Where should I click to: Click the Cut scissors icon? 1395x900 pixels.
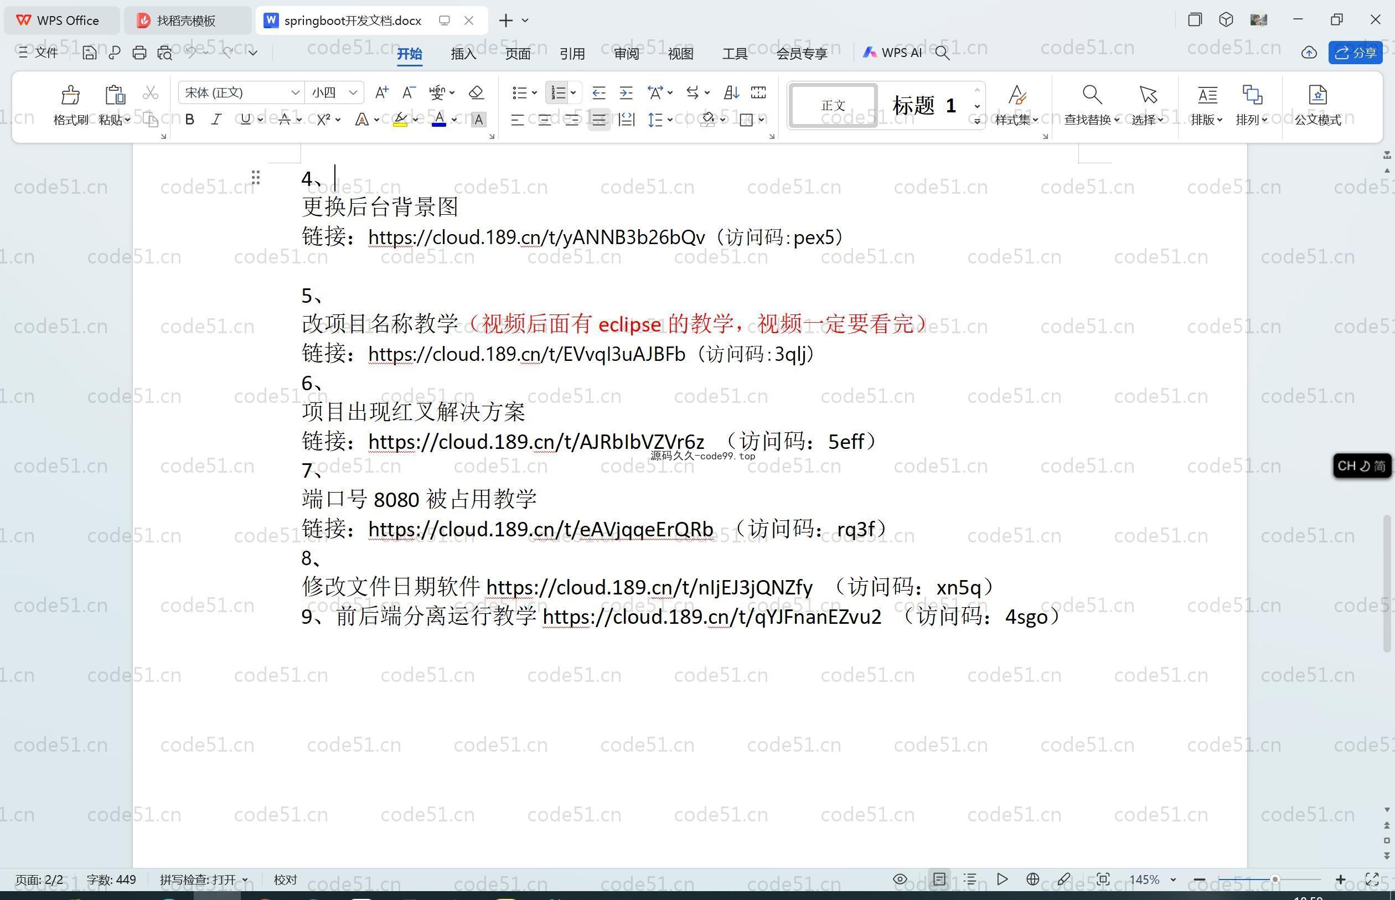point(150,93)
